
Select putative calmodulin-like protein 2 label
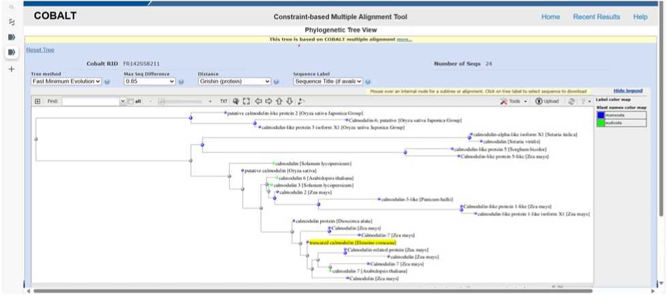[x=295, y=114]
